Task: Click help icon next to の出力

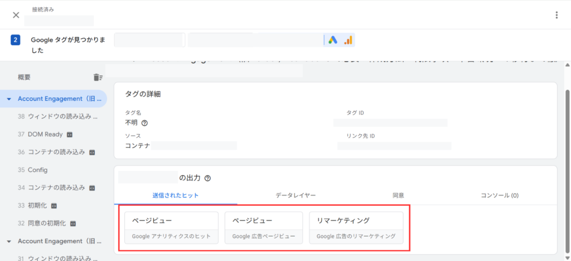Action: click(x=208, y=179)
